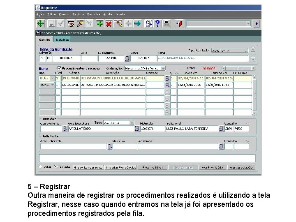Click the green plus insert record icon
This screenshot has height=222, width=296.
point(99,24)
